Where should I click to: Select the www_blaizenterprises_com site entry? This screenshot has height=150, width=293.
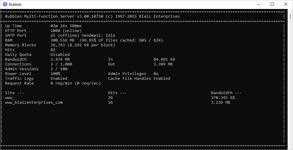(34, 102)
